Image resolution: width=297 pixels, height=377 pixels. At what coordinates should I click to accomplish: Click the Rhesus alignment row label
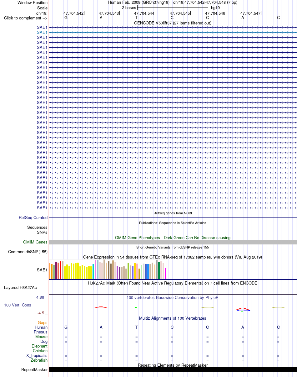tap(41, 332)
